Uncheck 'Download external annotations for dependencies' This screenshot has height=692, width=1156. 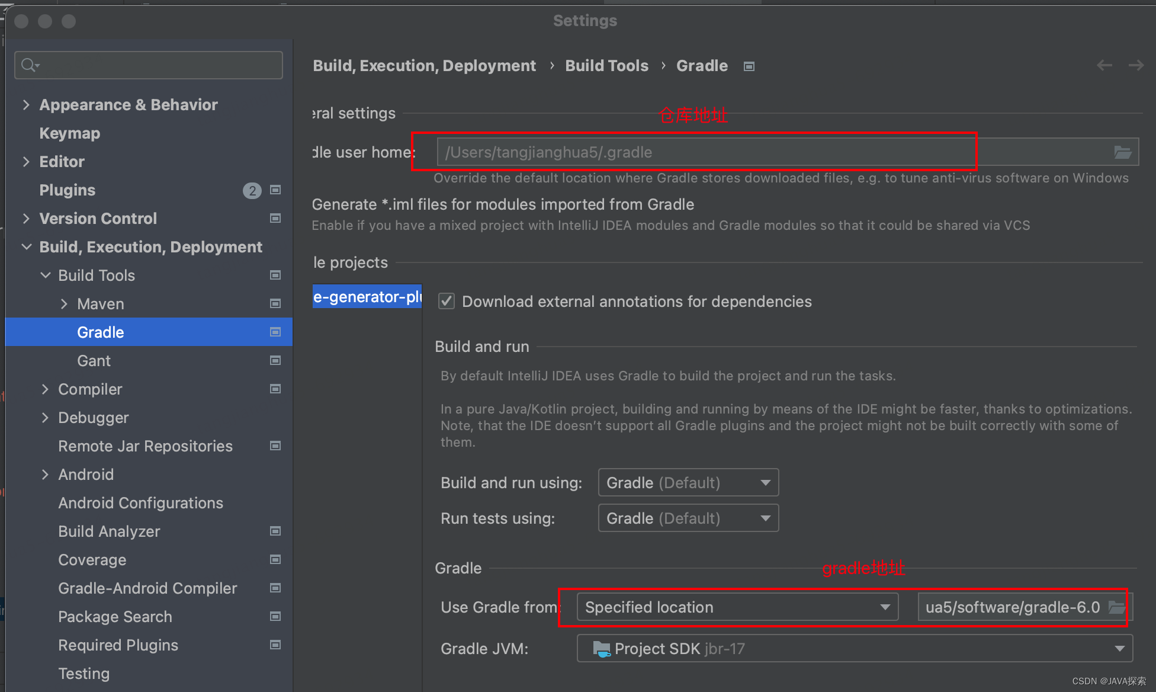click(446, 301)
